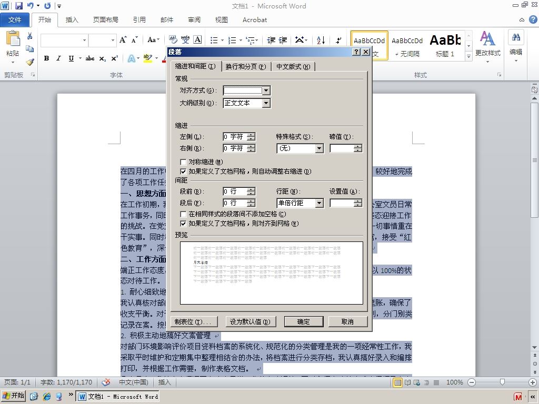Image resolution: width=539 pixels, height=404 pixels.
Task: Click the Shrink Font icon
Action: pos(134,40)
